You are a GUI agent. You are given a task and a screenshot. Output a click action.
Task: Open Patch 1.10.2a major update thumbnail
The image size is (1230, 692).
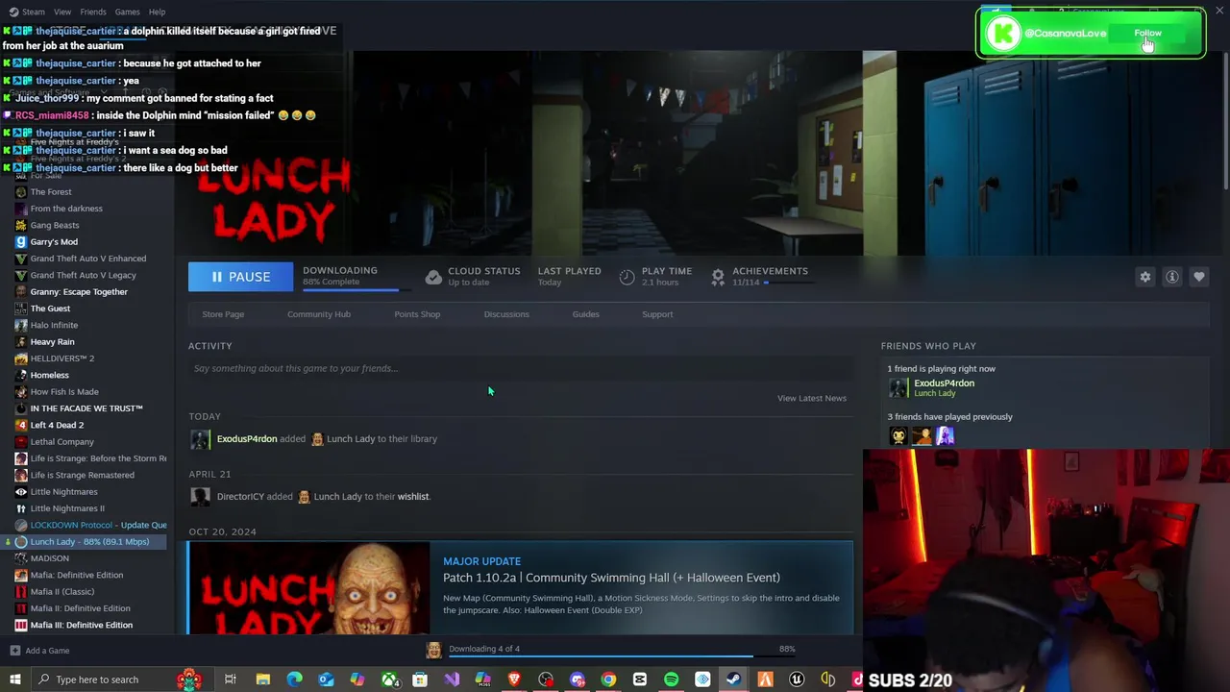click(x=309, y=588)
